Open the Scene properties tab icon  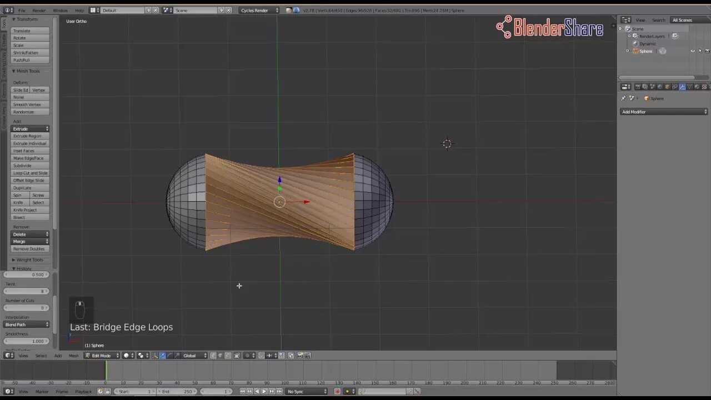click(x=652, y=87)
